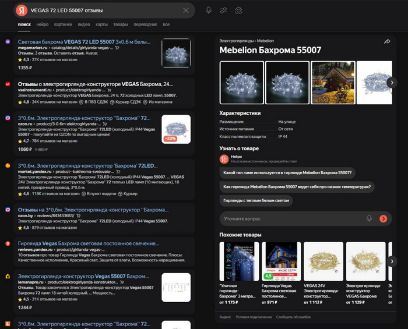Open the 'Сообщить об ошибке' footer link
This screenshot has width=408, height=329.
click(x=294, y=317)
